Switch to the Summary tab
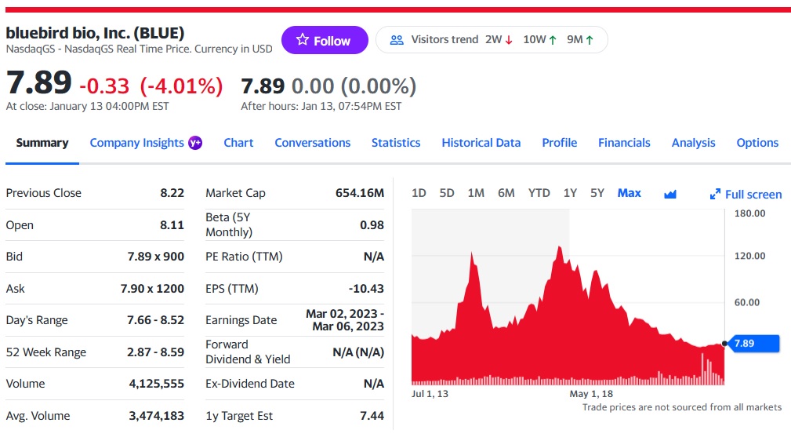This screenshot has width=791, height=441. tap(42, 143)
